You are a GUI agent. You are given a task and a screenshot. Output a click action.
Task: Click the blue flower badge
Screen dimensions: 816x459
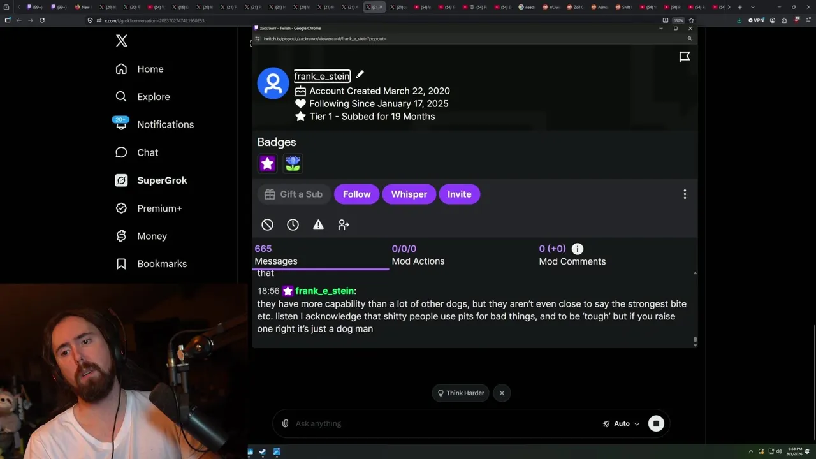(x=293, y=164)
